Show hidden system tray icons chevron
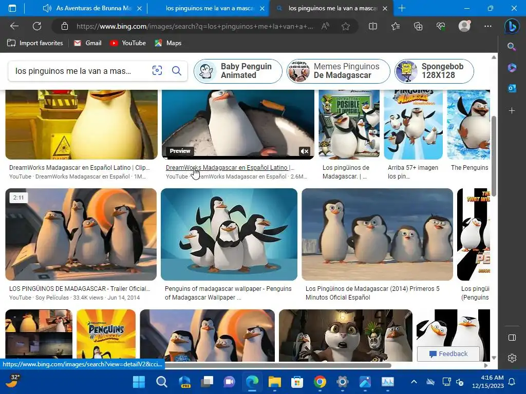Viewport: 526px width, 394px height. tap(414, 382)
